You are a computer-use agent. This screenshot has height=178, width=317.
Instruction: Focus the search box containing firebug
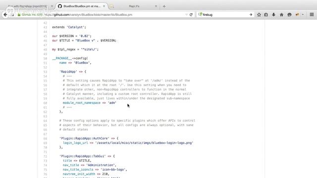point(225,15)
